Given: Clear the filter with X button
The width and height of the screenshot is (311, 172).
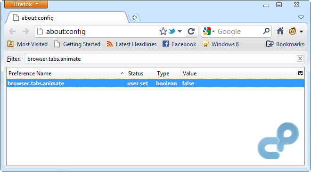Looking at the screenshot, I should coord(300,58).
